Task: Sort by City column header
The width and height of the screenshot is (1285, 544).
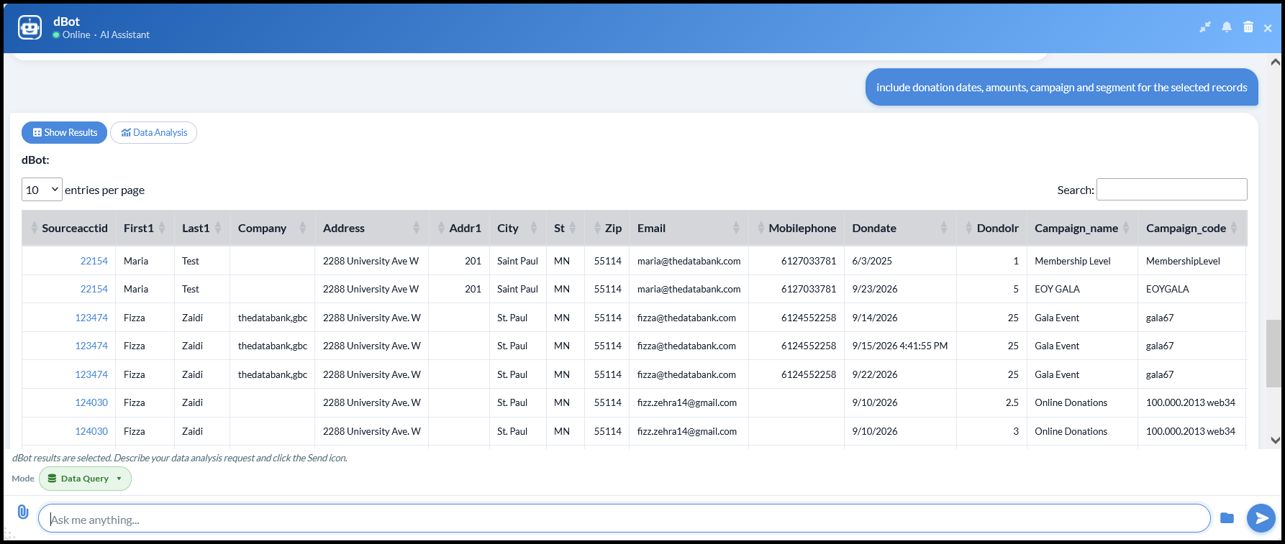Action: coord(517,228)
